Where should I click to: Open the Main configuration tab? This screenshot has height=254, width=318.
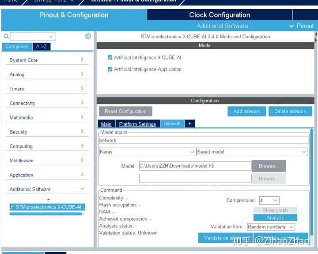click(x=106, y=124)
